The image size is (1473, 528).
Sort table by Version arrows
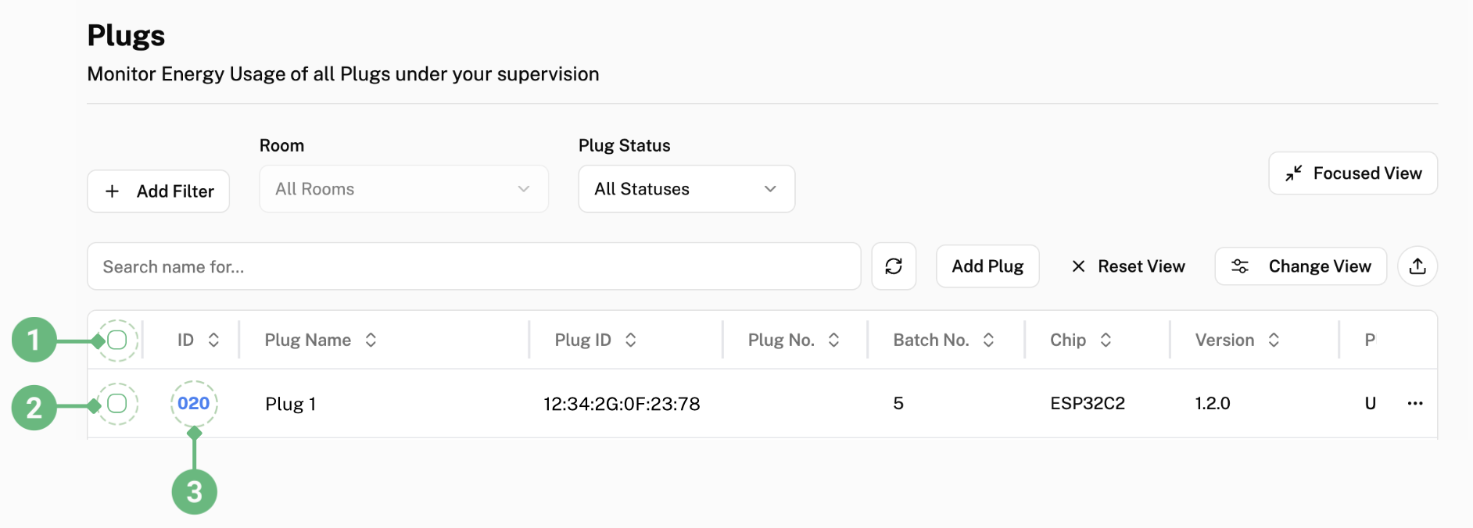1274,340
